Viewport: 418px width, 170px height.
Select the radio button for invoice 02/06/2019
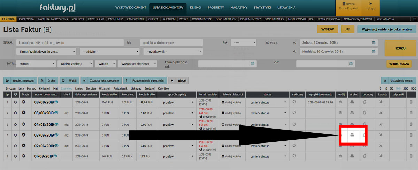(15, 145)
